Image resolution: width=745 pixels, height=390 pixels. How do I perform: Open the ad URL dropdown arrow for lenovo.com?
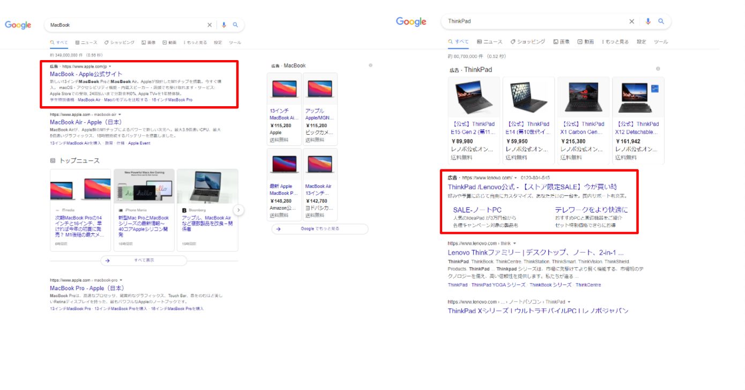[515, 178]
